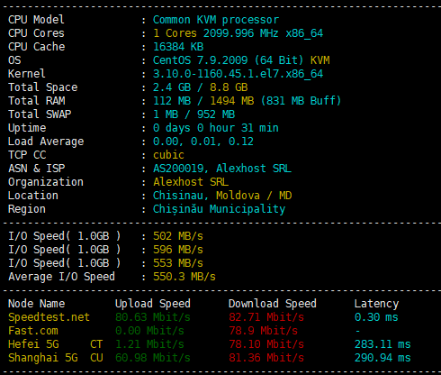The height and width of the screenshot is (375, 441).
Task: Click the Total Space value '2.4 GB / 8.8 GB'
Action: [x=200, y=87]
